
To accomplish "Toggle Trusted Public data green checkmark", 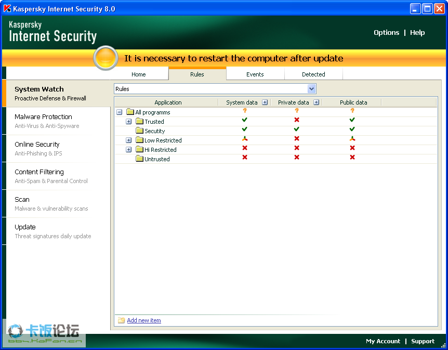I will pos(352,120).
